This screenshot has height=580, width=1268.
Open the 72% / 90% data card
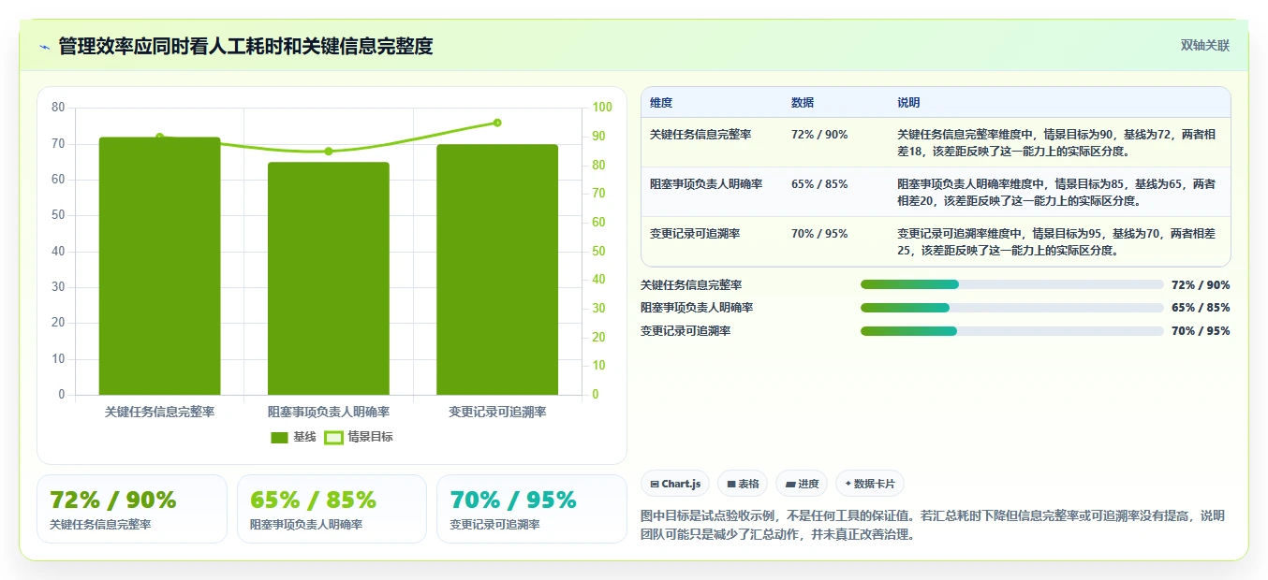[132, 509]
